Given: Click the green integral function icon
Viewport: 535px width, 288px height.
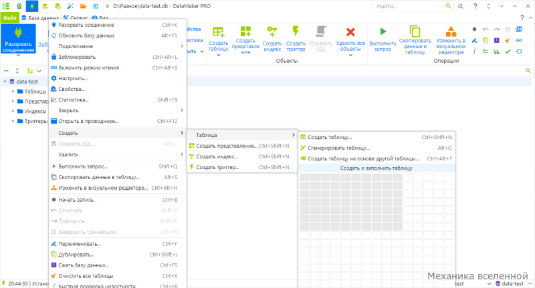Looking at the screenshot, I should (x=474, y=51).
